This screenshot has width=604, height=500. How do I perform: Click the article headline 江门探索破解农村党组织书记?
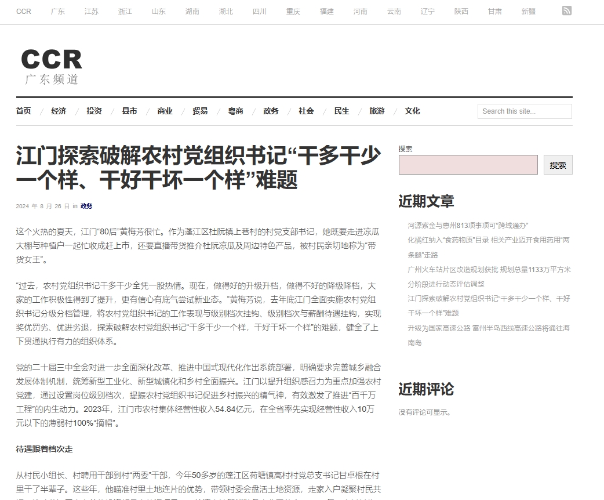point(198,168)
